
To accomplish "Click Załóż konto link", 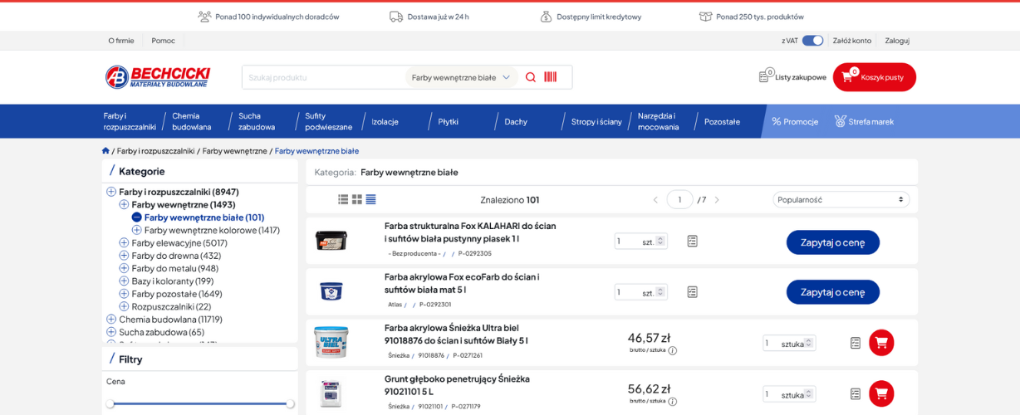I will [852, 41].
